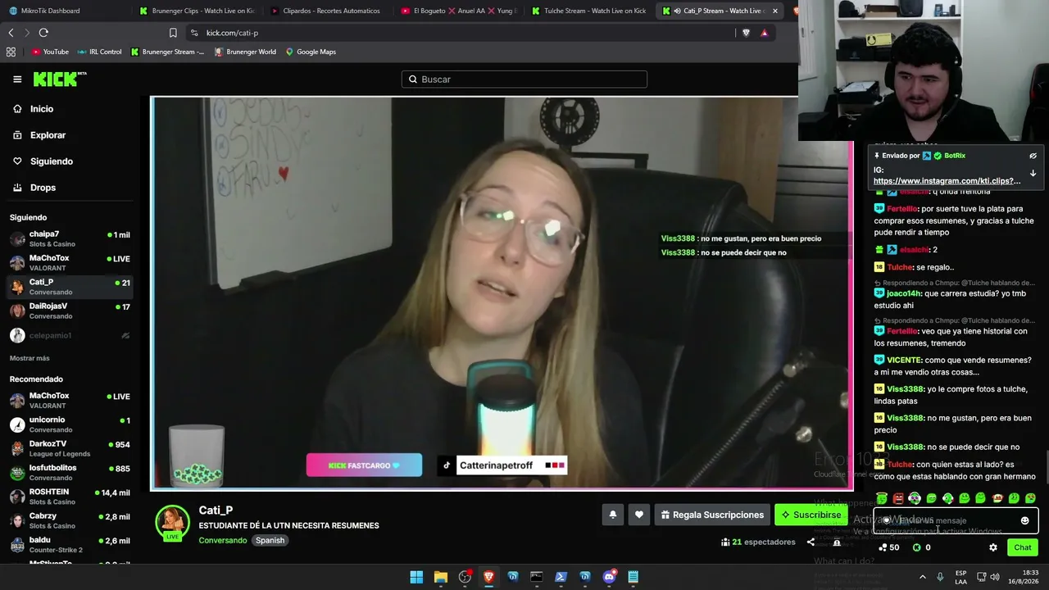The image size is (1049, 590).
Task: Click the Spanish language tag
Action: point(270,541)
